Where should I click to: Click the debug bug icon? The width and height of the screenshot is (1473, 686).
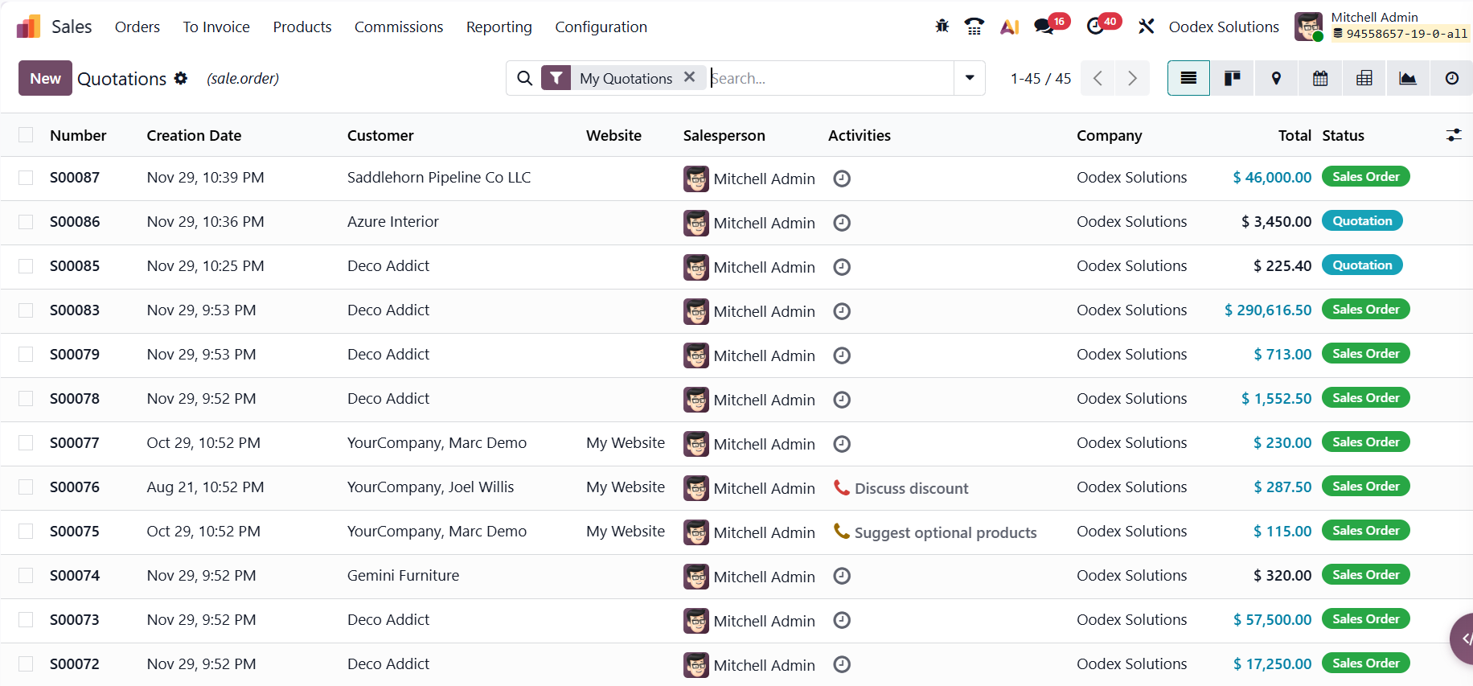coord(942,27)
